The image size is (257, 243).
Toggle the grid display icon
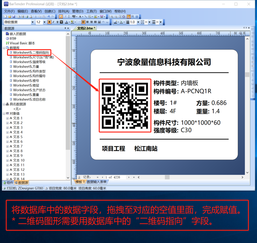click(x=137, y=17)
